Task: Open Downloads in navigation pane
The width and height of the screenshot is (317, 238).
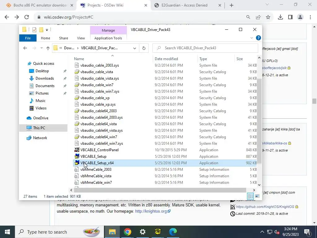Action: [45, 78]
